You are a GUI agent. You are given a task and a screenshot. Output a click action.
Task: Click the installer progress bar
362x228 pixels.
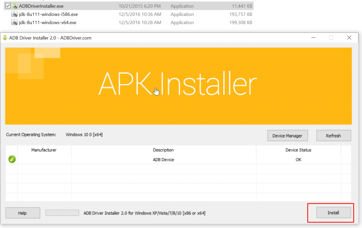point(62,213)
